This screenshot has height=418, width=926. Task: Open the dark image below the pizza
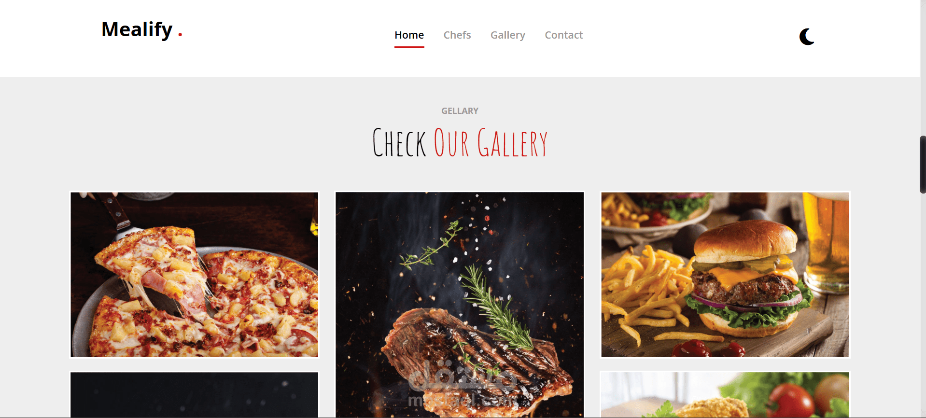pyautogui.click(x=195, y=394)
